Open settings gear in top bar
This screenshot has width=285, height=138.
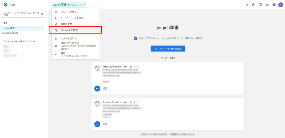254,5
